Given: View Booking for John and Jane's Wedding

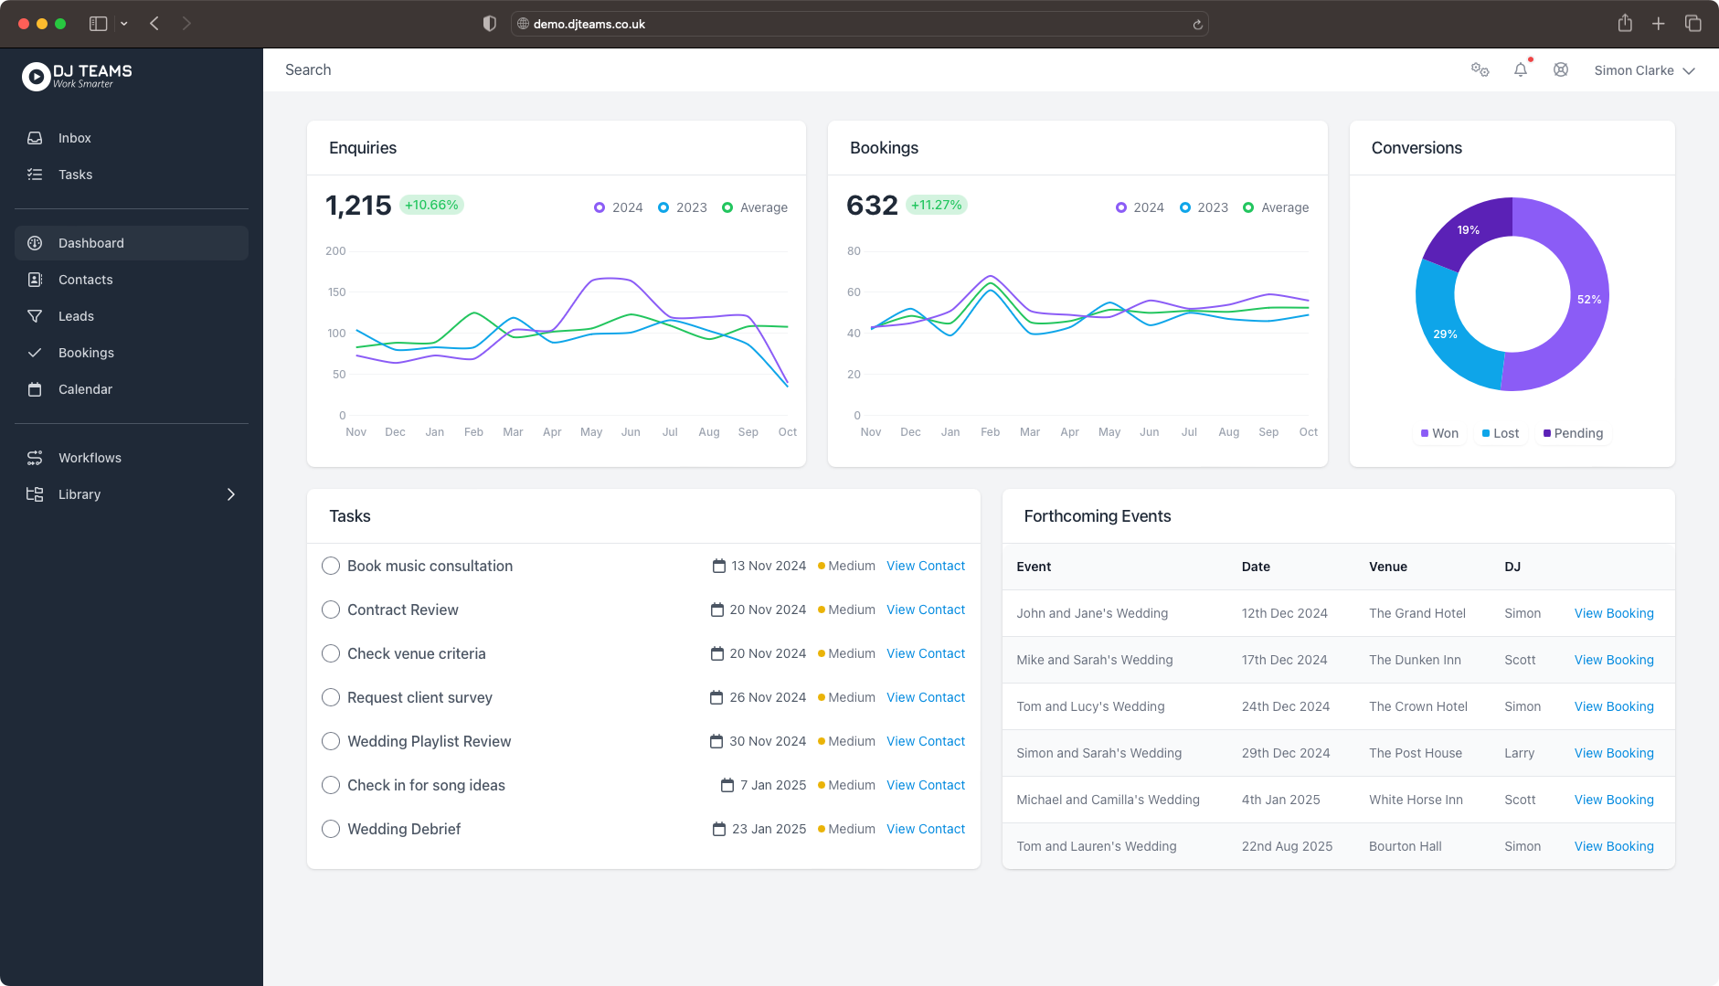Looking at the screenshot, I should [1613, 613].
